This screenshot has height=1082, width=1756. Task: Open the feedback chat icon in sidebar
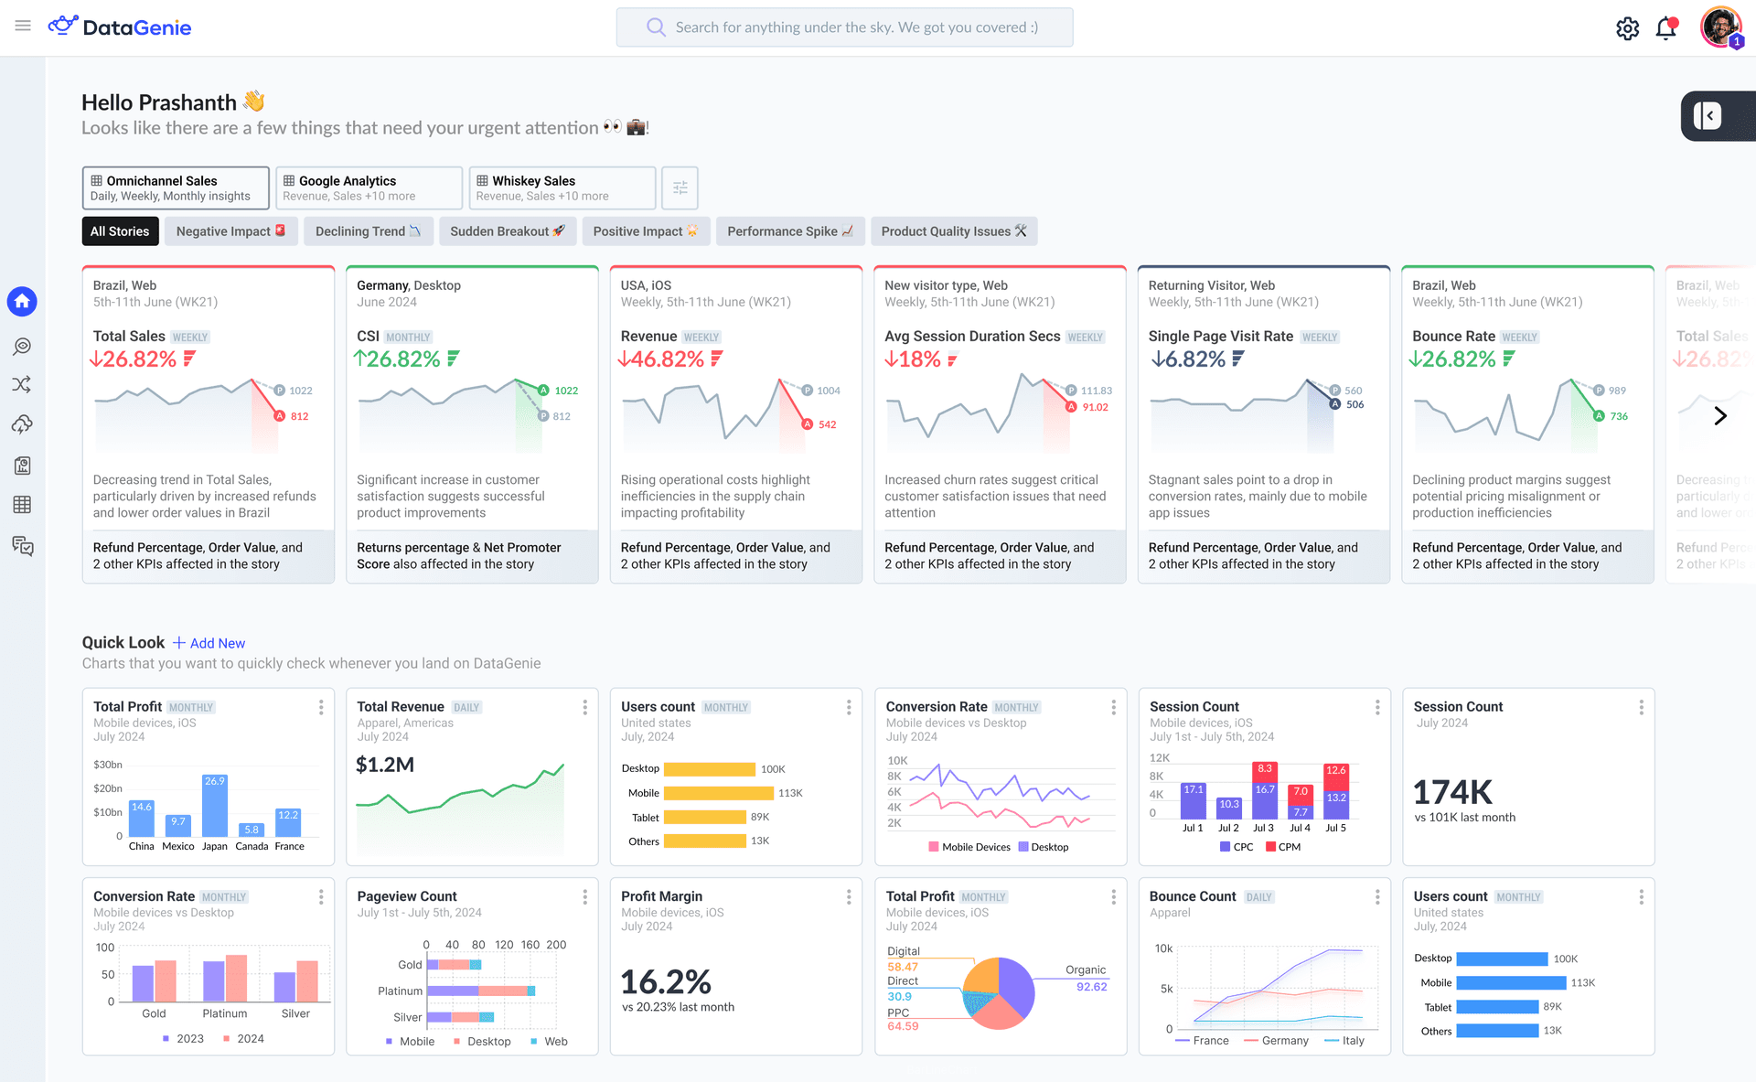(22, 546)
